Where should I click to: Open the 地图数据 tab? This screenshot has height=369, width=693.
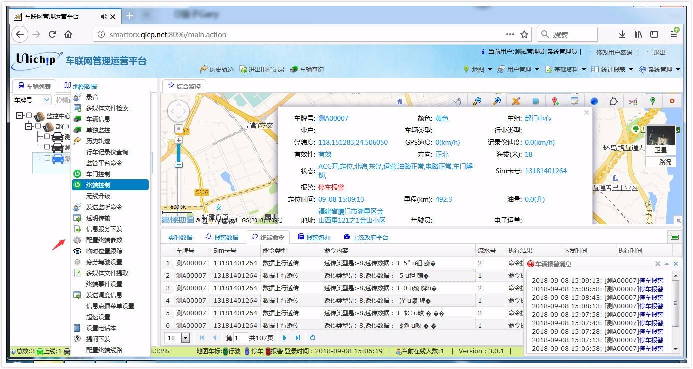click(80, 86)
